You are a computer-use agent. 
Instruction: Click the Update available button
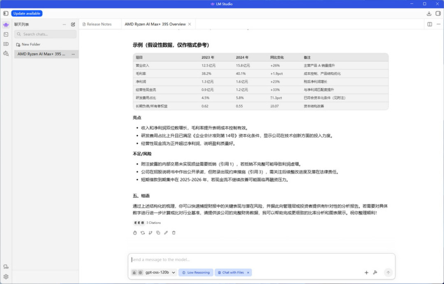click(x=27, y=13)
